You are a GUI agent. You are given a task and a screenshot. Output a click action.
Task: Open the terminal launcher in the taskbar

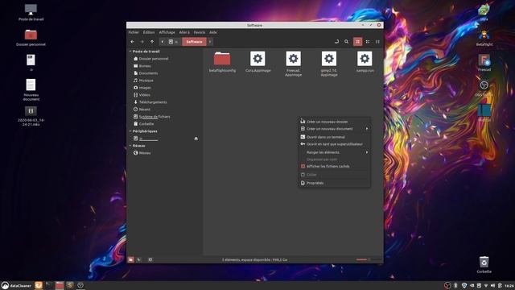tap(49, 285)
